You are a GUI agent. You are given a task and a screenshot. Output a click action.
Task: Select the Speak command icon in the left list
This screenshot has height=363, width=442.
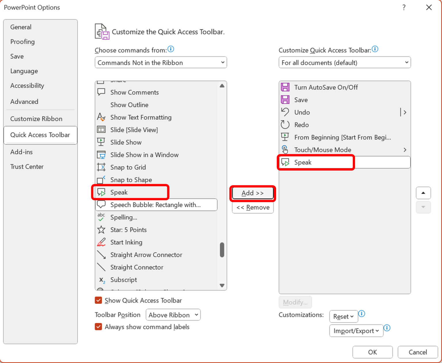pyautogui.click(x=101, y=192)
